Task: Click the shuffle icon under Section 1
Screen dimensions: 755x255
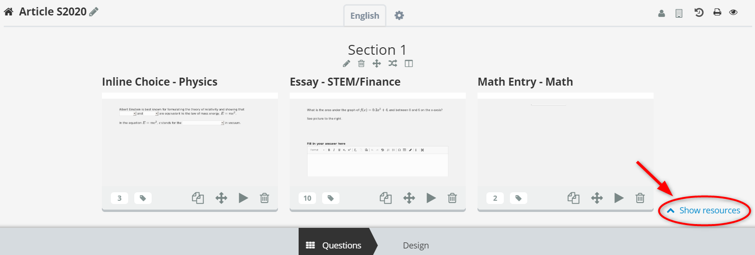Action: 393,63
